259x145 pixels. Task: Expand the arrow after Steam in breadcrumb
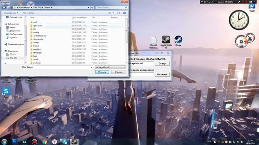click(51, 7)
